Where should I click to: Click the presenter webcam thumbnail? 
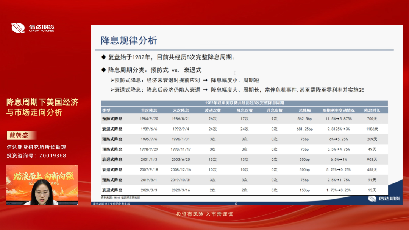click(42, 185)
